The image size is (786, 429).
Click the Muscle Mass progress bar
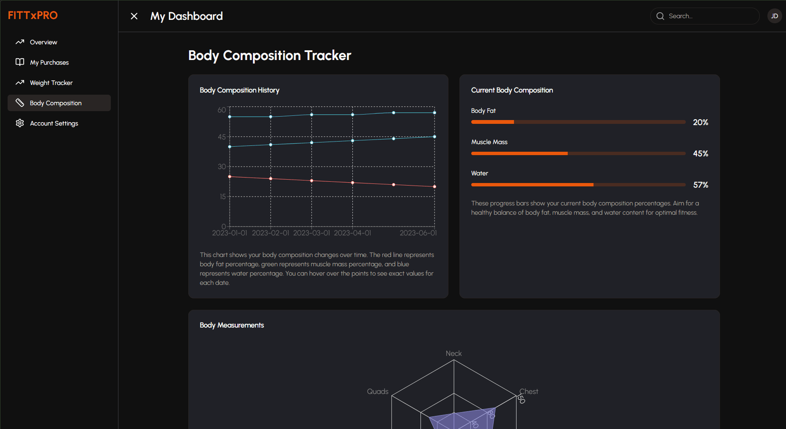coord(578,153)
